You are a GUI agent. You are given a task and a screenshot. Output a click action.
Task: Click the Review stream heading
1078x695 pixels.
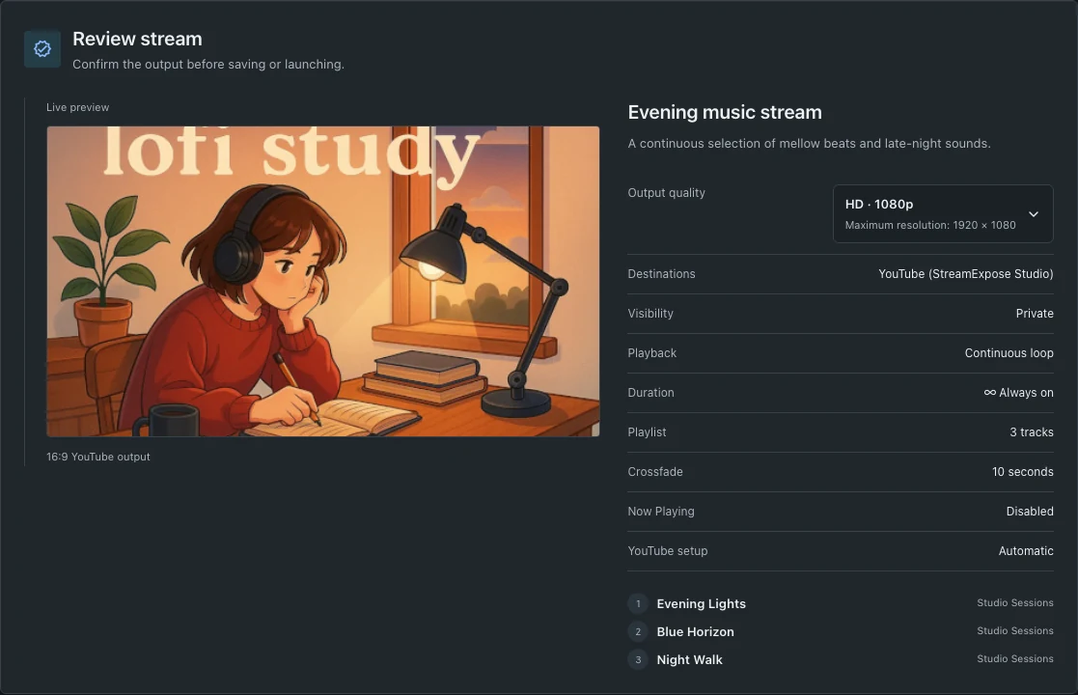click(x=137, y=40)
